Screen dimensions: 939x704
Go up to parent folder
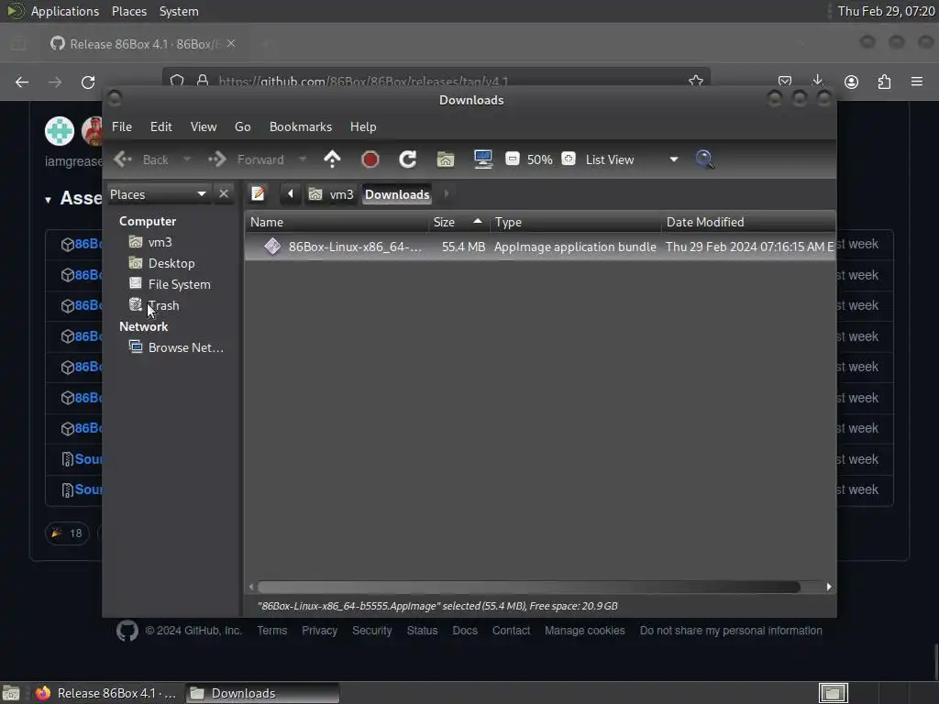coord(332,159)
